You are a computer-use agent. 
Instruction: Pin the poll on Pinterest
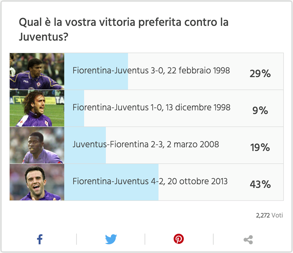tap(179, 239)
